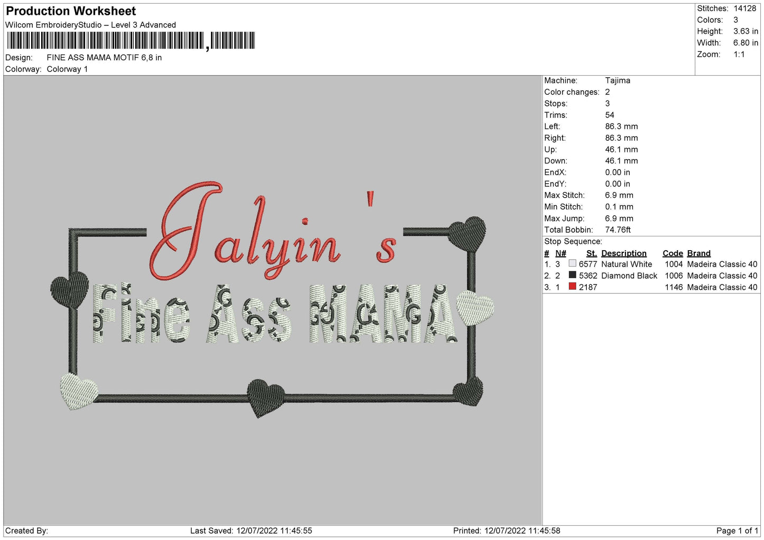Click the Right value 86.3 mm
The width and height of the screenshot is (764, 540).
(x=621, y=138)
